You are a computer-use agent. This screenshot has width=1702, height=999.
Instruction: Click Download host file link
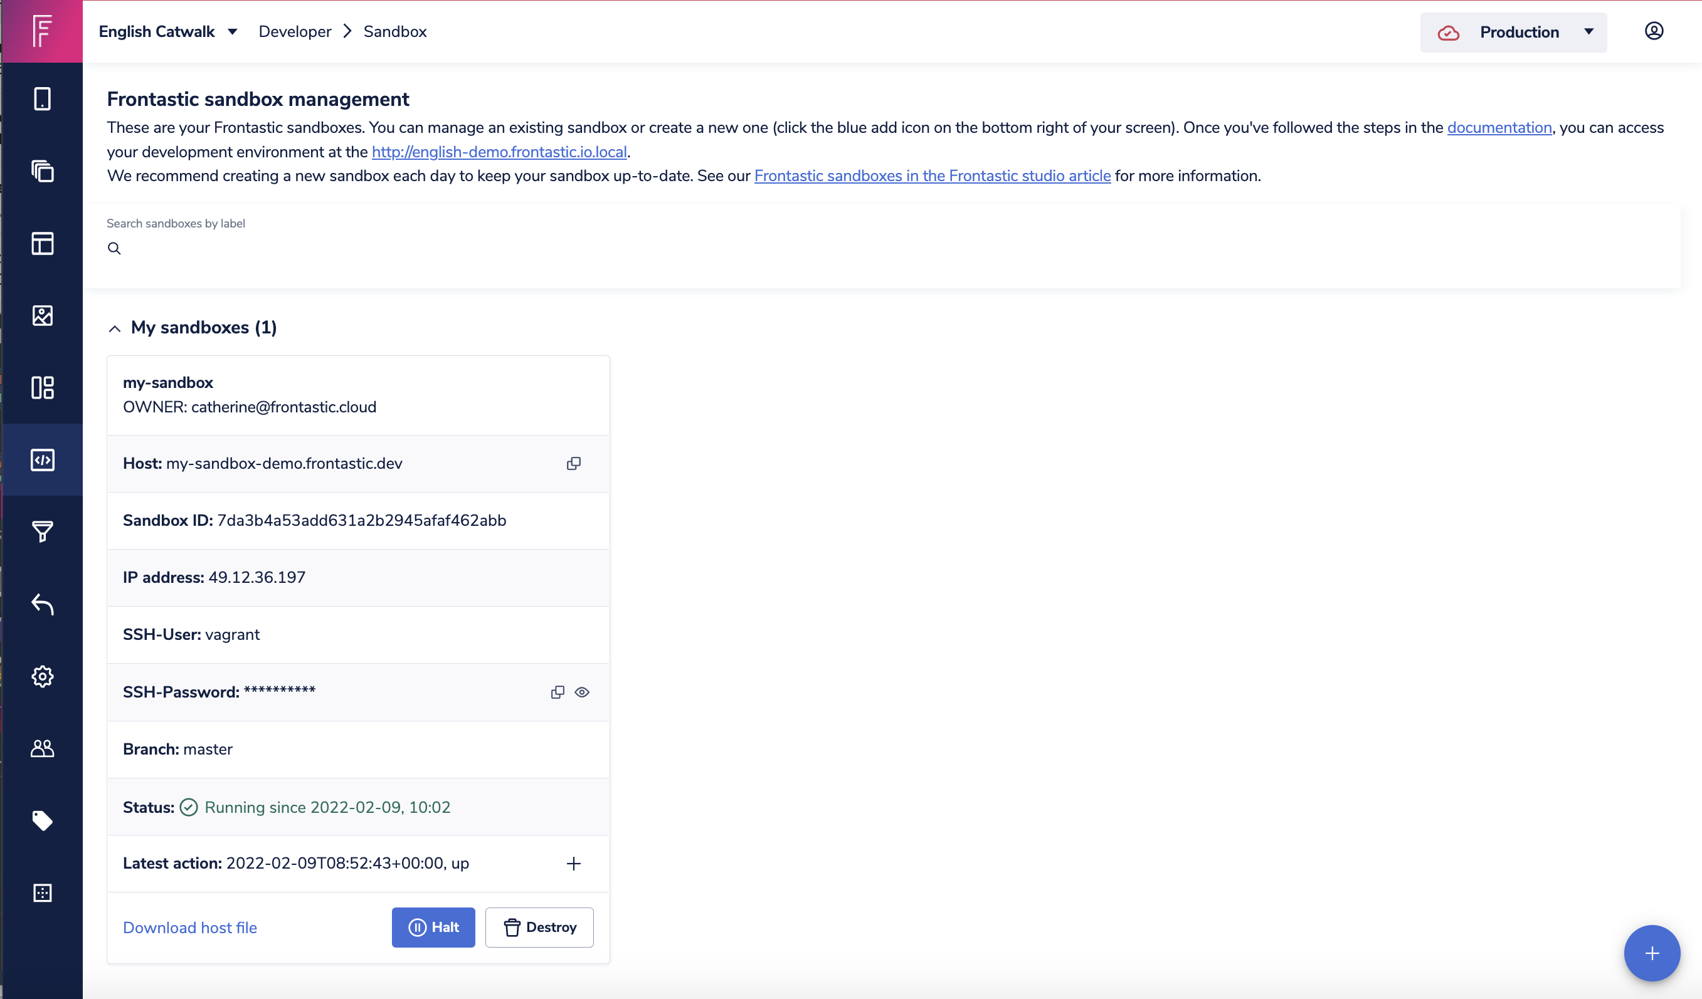pyautogui.click(x=190, y=928)
